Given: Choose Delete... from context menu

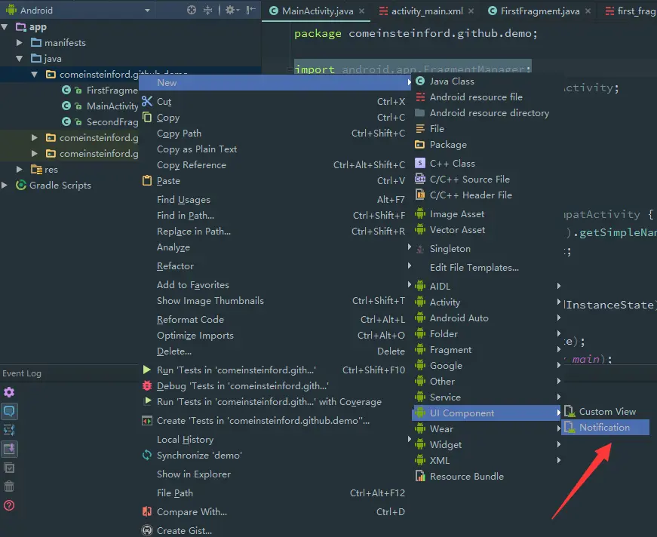Looking at the screenshot, I should (276, 351).
